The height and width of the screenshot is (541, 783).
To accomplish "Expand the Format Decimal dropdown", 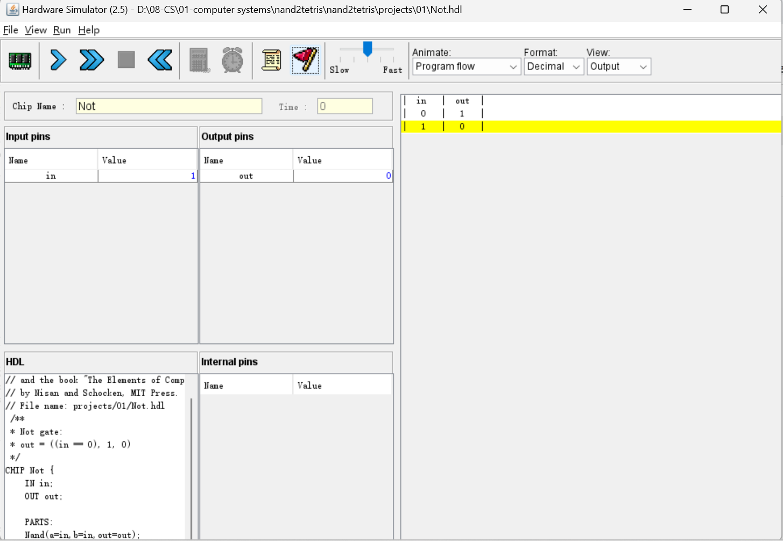I will tap(553, 67).
